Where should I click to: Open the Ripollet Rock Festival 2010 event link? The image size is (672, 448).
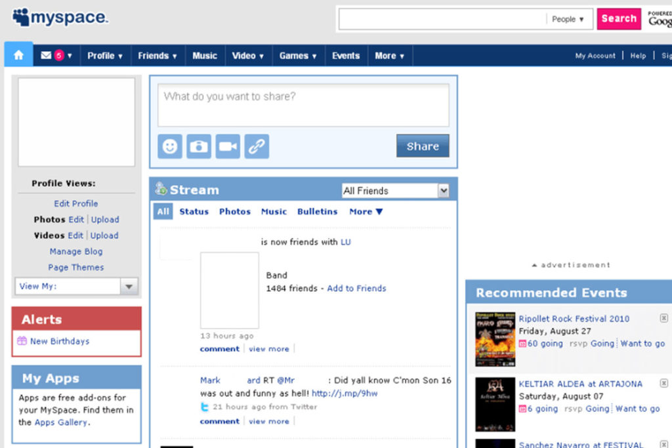coord(574,319)
